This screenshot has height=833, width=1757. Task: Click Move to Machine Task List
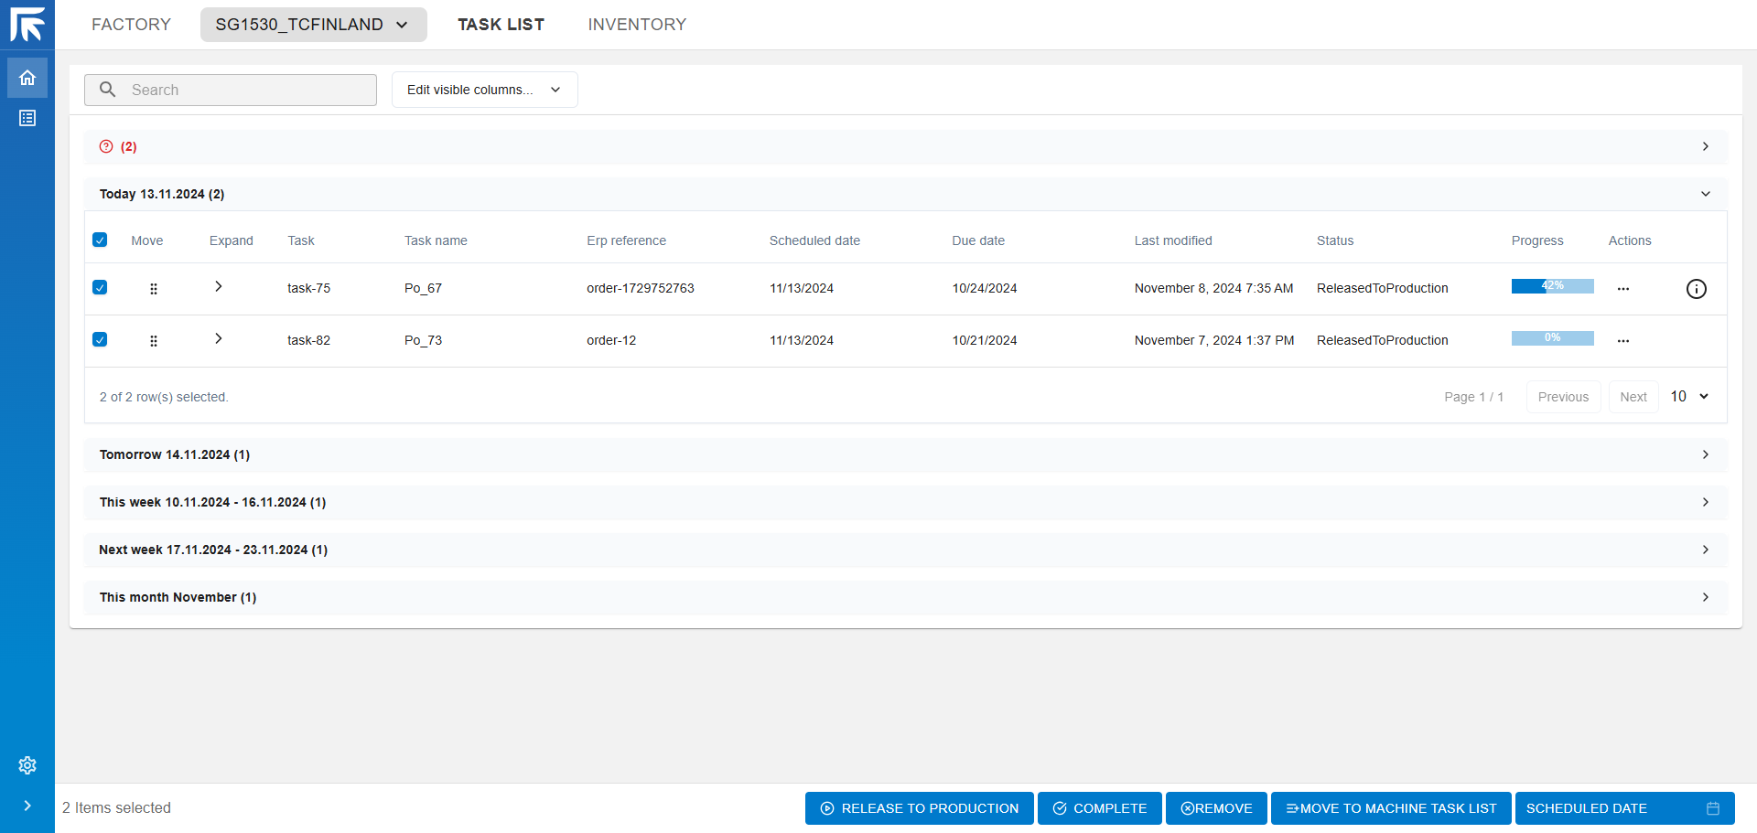click(1391, 808)
